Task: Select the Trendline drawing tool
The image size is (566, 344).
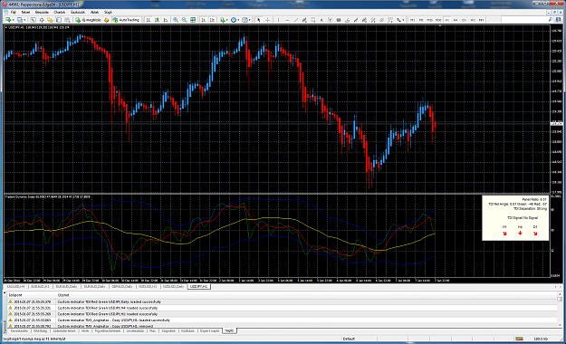Action: (x=296, y=20)
